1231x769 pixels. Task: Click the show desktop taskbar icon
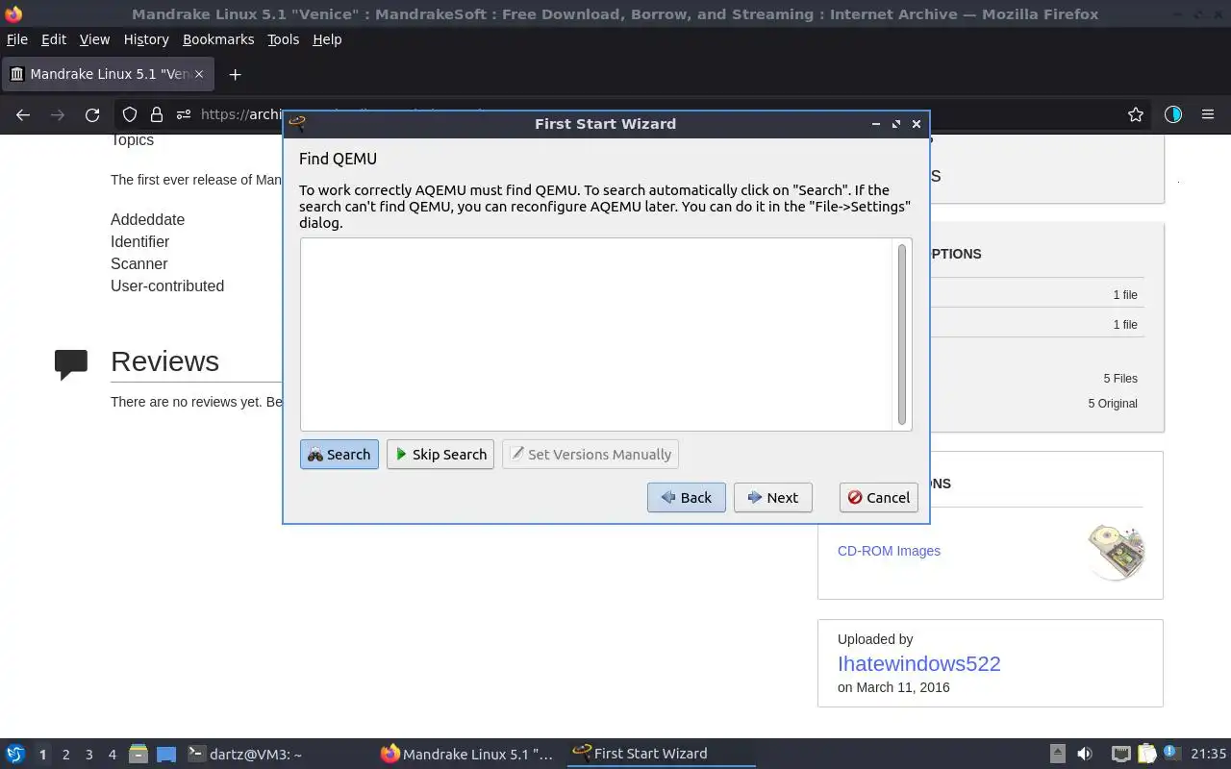click(x=166, y=755)
